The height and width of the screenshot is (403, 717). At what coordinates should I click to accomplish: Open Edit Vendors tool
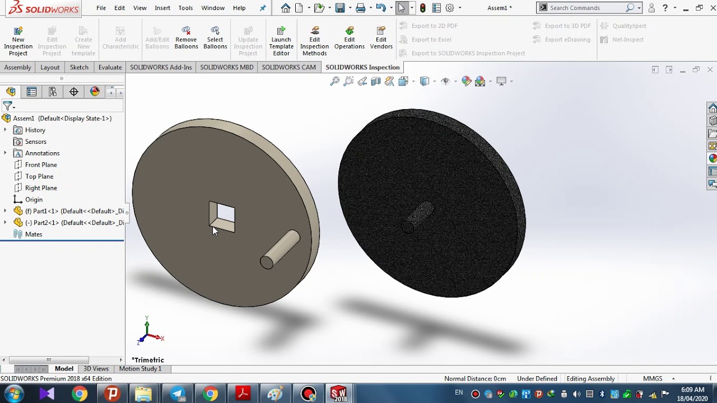coord(381,38)
